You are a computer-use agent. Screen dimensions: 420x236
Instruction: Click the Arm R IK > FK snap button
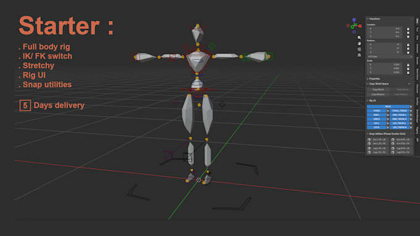[x=401, y=144]
